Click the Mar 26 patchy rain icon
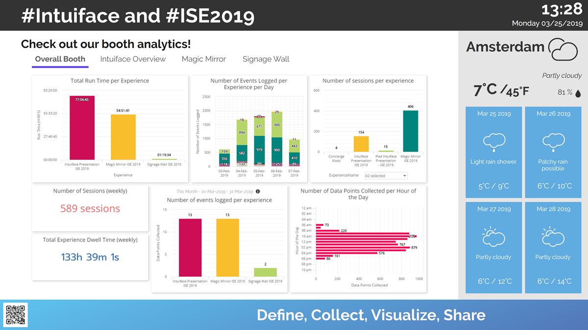The image size is (588, 330). pos(553,141)
